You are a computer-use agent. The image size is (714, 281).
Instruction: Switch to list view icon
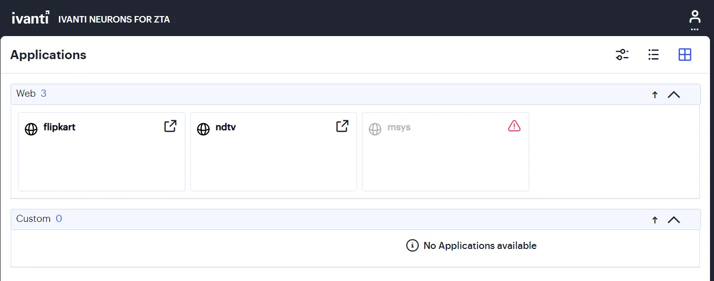click(653, 55)
